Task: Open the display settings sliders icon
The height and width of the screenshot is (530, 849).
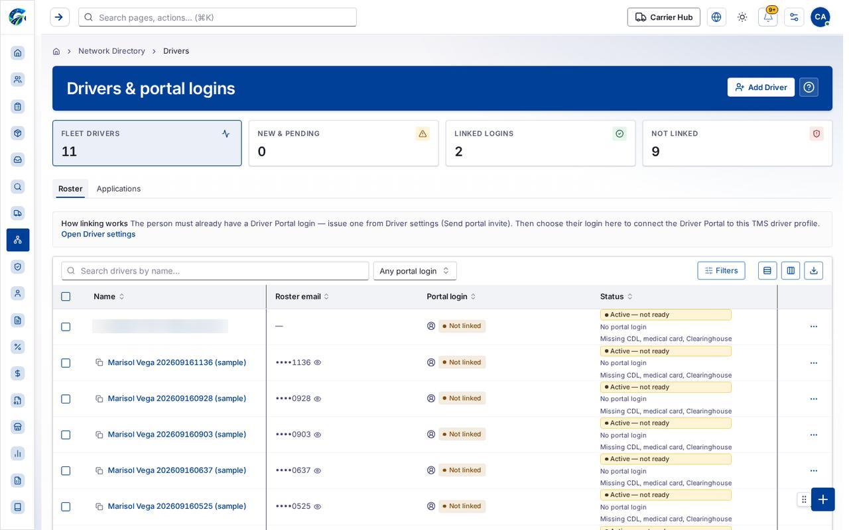Action: (794, 17)
